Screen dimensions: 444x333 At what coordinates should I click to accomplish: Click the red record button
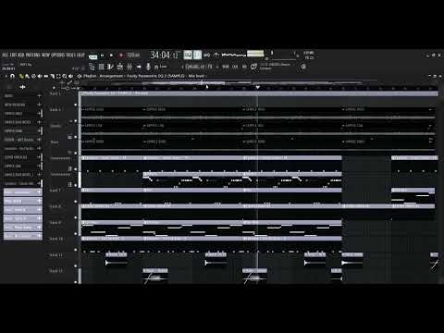[121, 55]
